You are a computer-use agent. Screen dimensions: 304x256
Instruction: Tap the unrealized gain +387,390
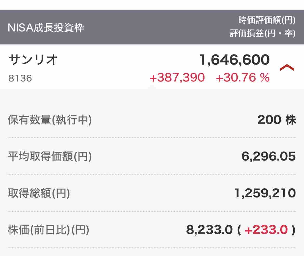[177, 78]
